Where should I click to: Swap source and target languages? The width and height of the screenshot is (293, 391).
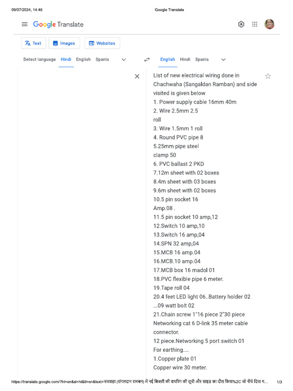(147, 60)
